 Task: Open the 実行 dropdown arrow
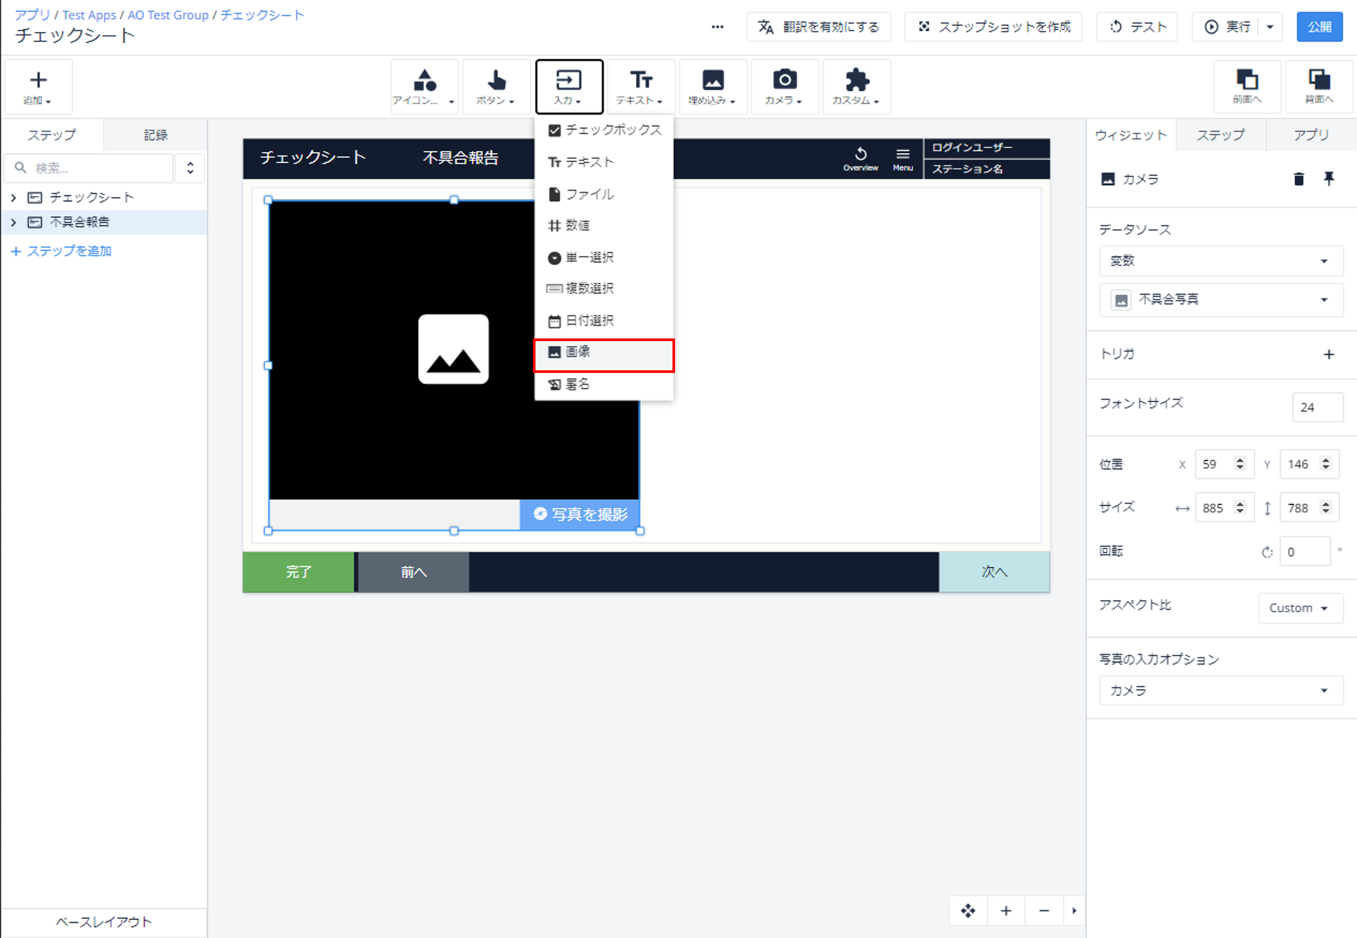point(1269,27)
